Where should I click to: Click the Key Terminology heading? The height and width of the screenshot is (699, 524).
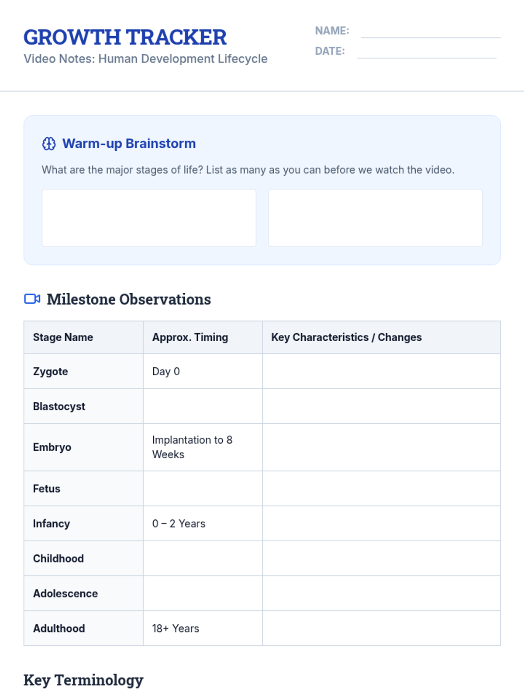(83, 680)
